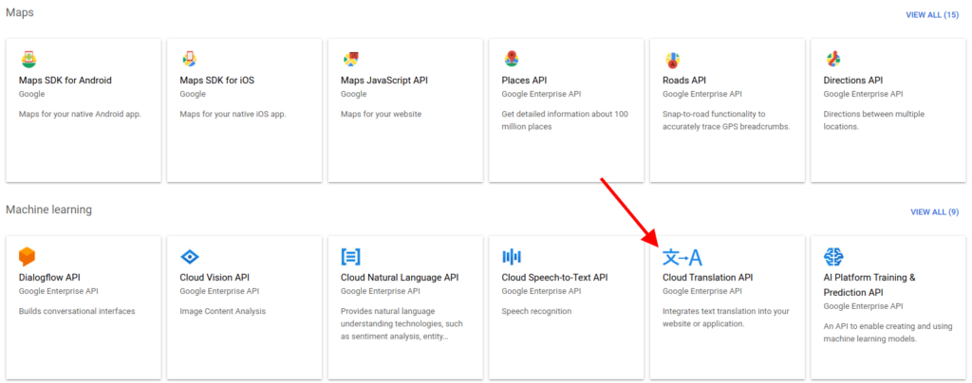Click the 'Maps' section heading
The height and width of the screenshot is (383, 972).
coord(20,12)
